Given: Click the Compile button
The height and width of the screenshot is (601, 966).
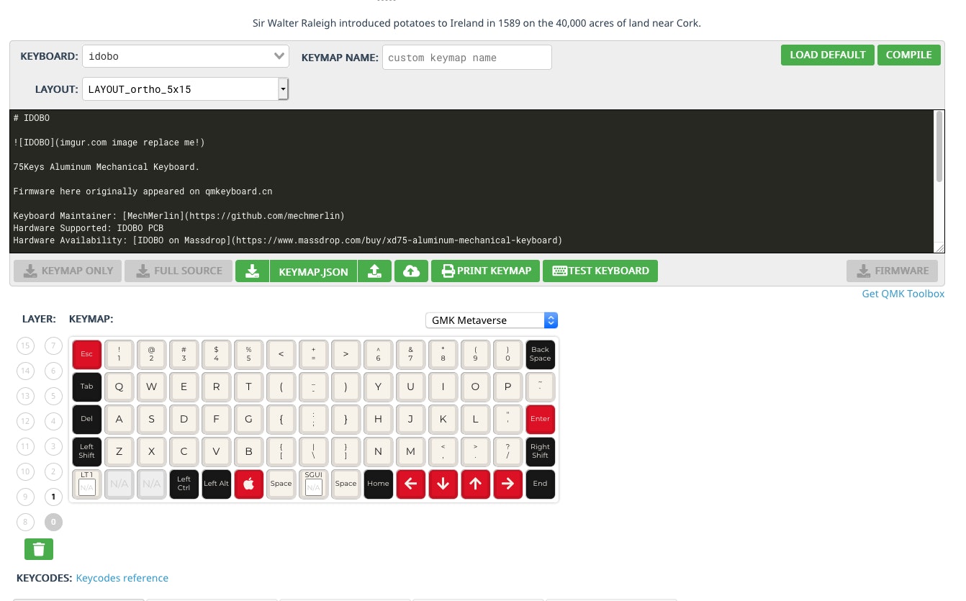Looking at the screenshot, I should tap(908, 55).
